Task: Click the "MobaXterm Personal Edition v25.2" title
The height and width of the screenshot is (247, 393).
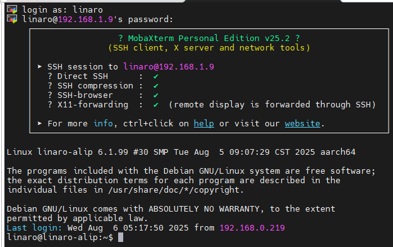Action: [x=209, y=38]
